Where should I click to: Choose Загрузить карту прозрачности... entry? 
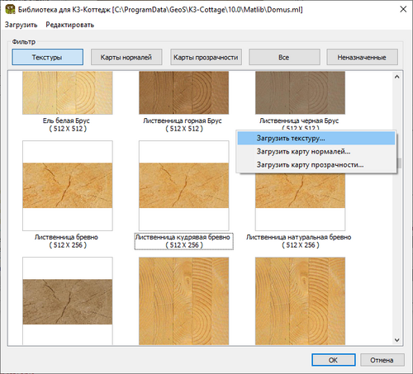click(x=316, y=164)
